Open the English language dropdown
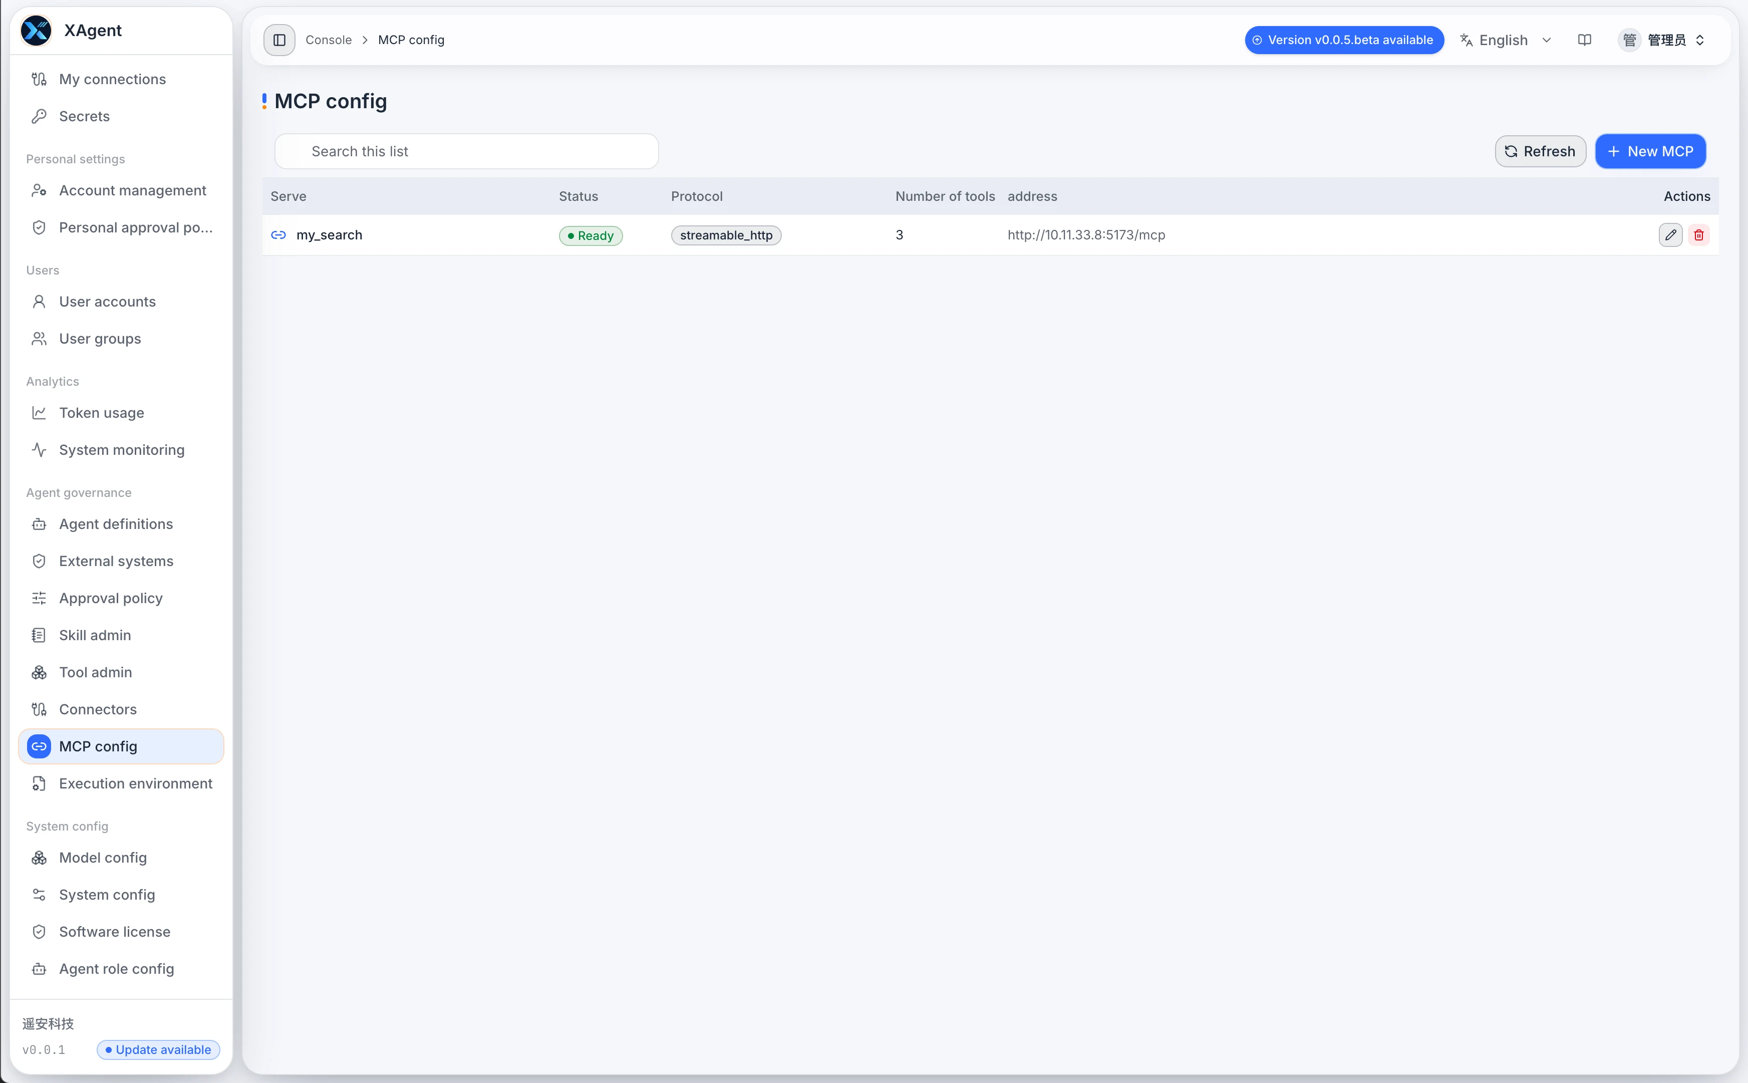This screenshot has width=1748, height=1083. 1506,40
